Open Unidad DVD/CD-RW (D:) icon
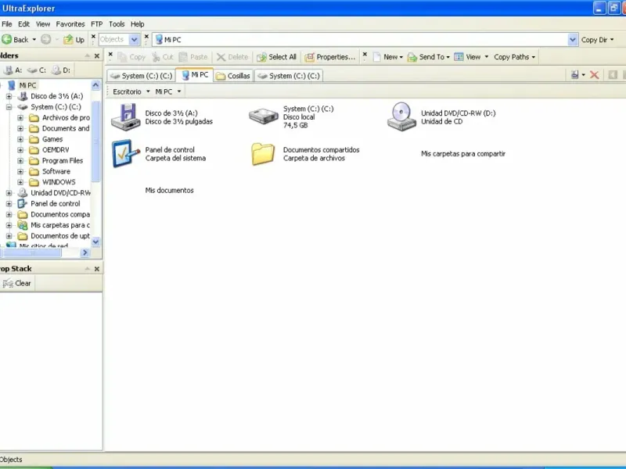 coord(401,116)
